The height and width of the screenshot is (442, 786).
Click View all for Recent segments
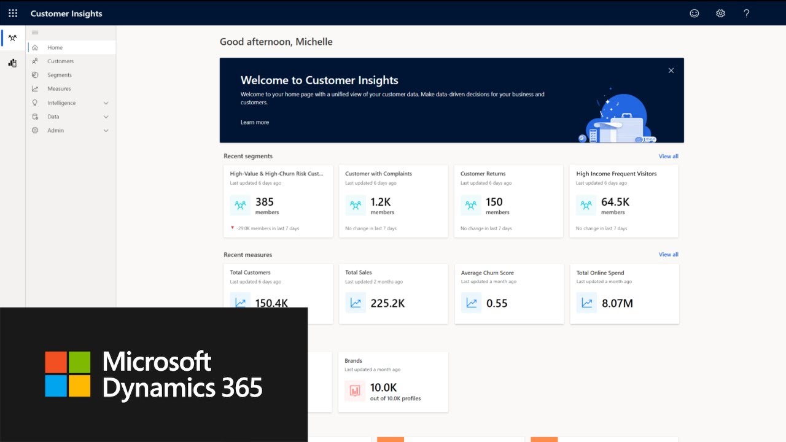point(669,156)
